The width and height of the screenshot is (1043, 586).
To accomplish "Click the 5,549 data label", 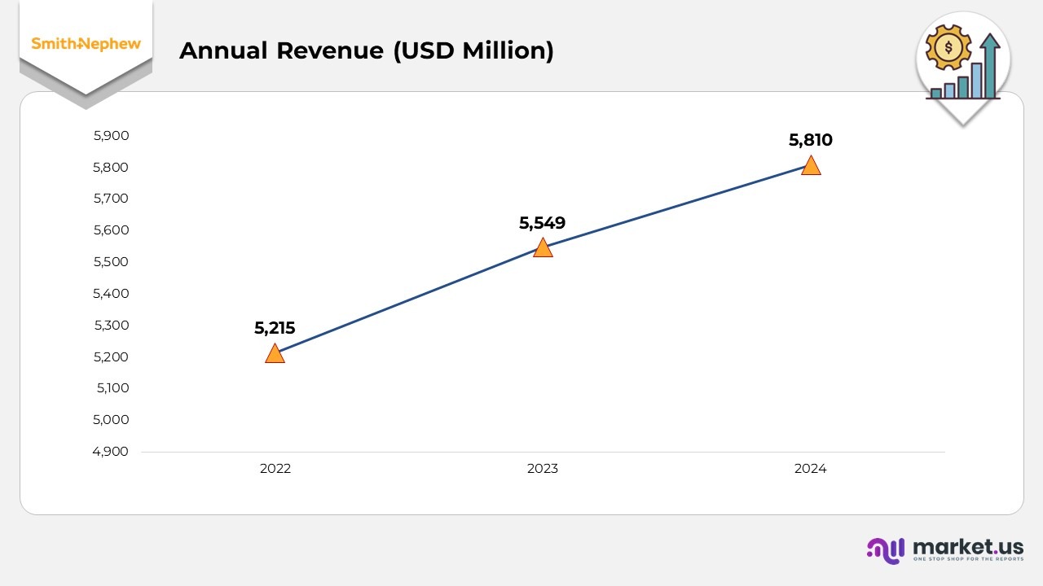I will click(542, 223).
